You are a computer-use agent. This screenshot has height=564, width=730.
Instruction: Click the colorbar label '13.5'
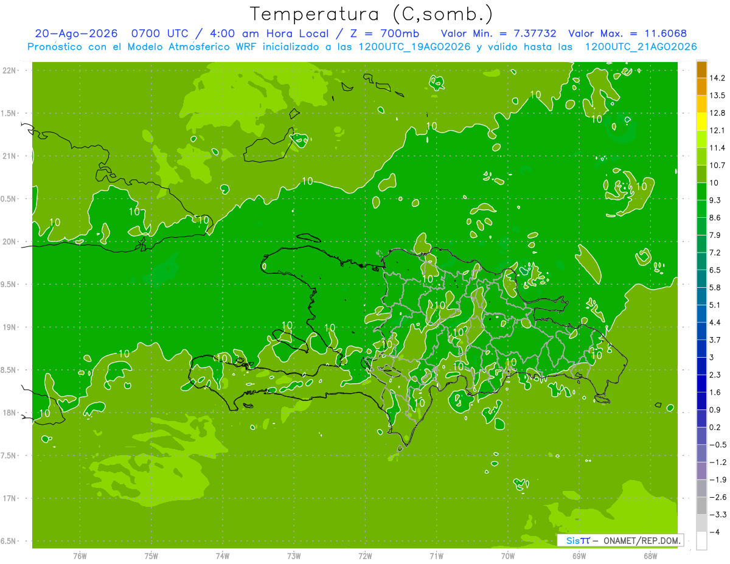[718, 96]
